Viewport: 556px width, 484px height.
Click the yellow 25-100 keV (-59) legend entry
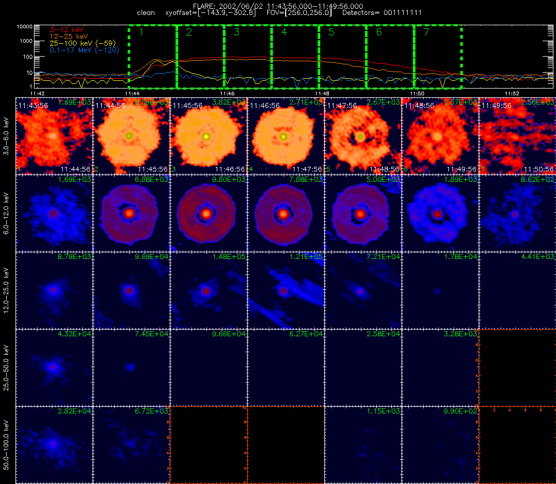(x=82, y=43)
